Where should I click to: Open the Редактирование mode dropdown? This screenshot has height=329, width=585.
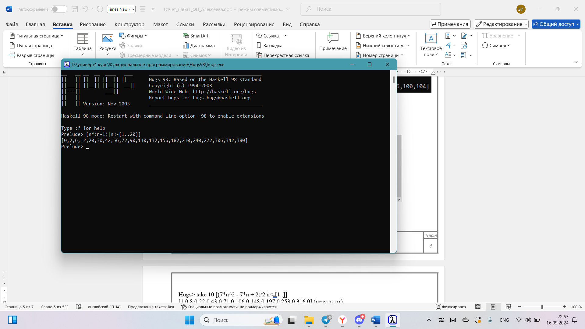[x=501, y=24]
